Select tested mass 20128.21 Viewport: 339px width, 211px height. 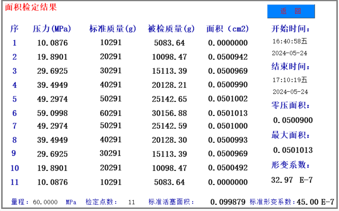point(169,85)
